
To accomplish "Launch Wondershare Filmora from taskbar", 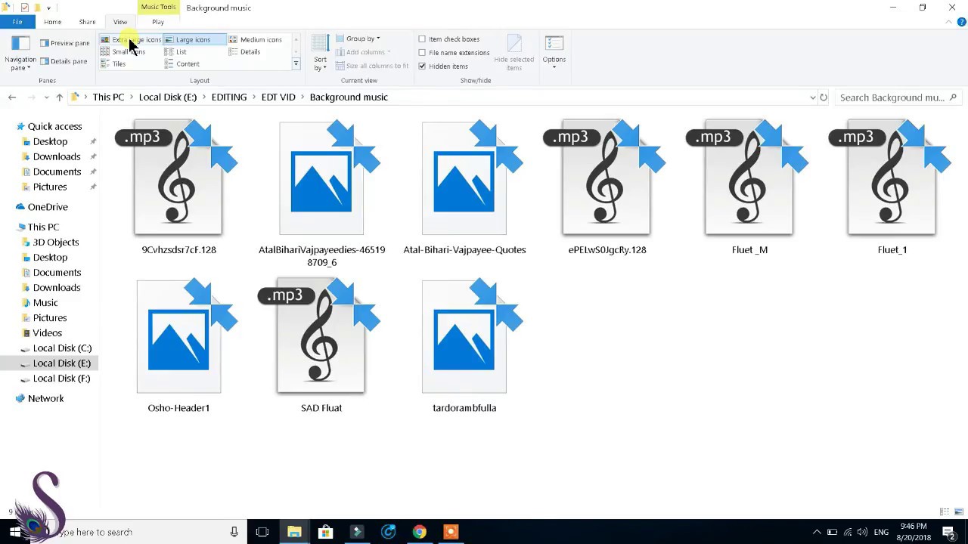I will [x=356, y=532].
